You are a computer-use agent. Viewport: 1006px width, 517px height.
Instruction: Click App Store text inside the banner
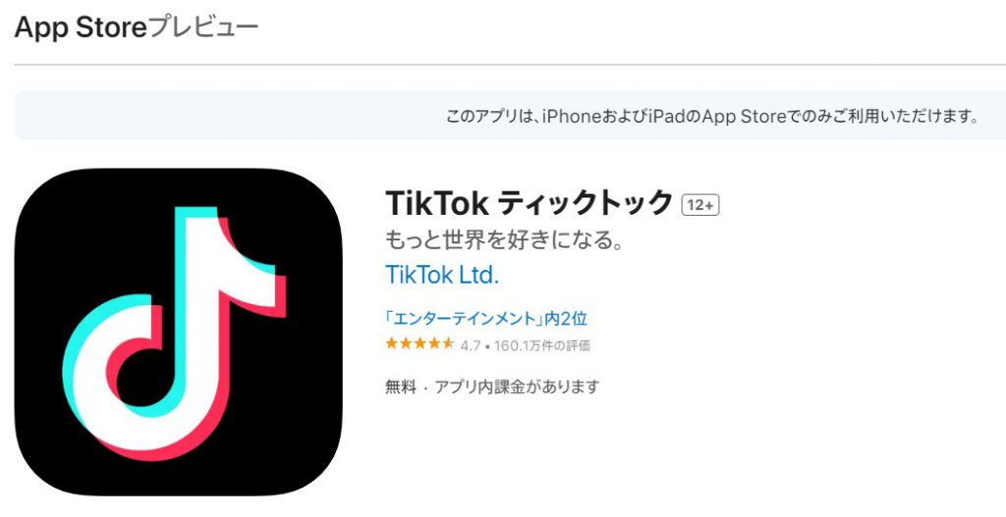(745, 117)
